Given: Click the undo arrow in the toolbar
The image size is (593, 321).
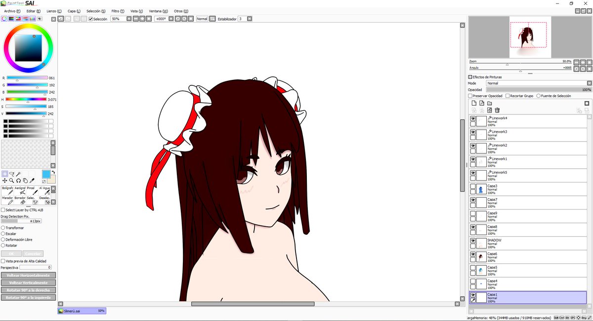Looking at the screenshot, I should [61, 19].
